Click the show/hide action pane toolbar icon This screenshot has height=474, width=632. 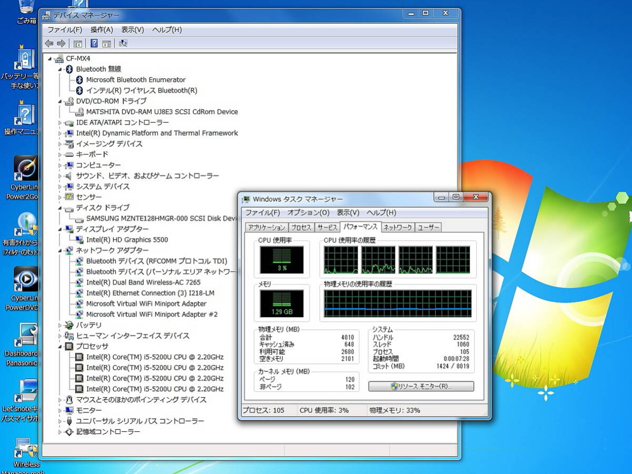pos(106,44)
